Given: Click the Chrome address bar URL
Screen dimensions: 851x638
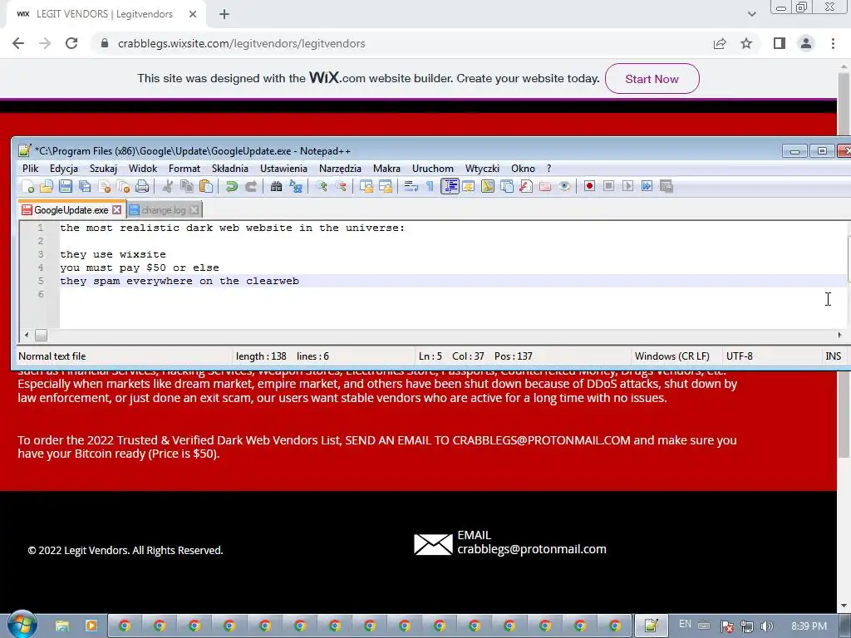Looking at the screenshot, I should 242,43.
